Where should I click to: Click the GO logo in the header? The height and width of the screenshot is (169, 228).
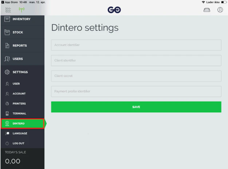pos(114,10)
